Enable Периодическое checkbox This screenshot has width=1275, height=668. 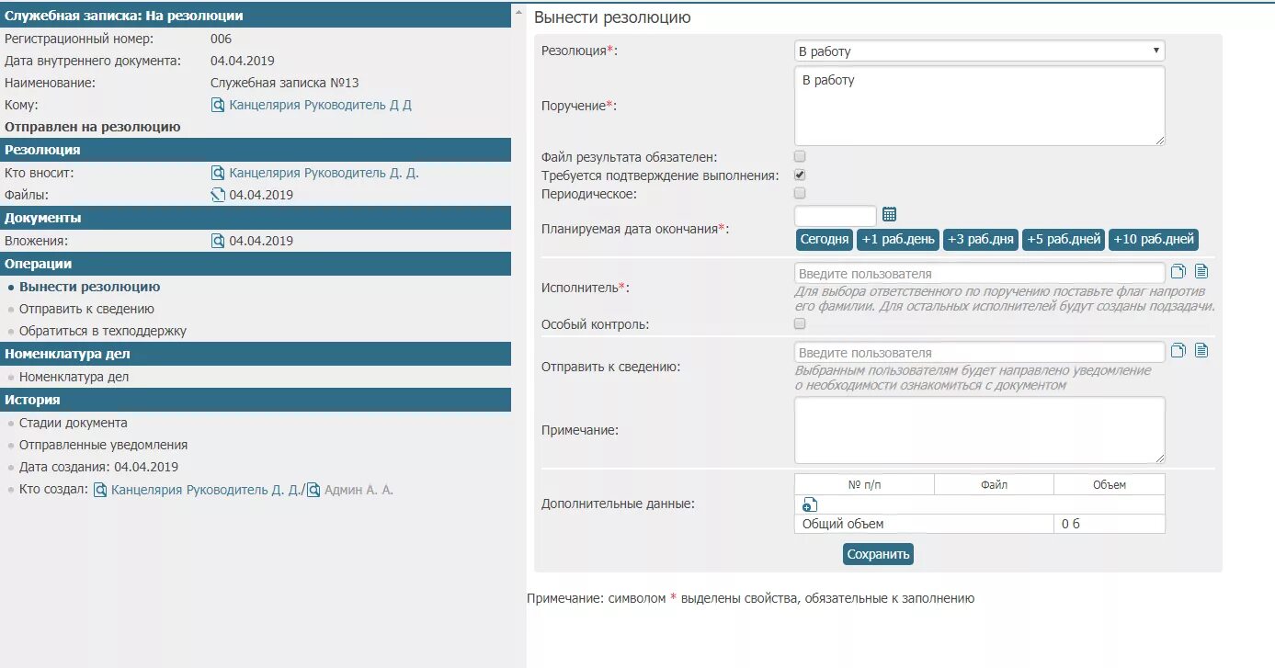tap(800, 194)
